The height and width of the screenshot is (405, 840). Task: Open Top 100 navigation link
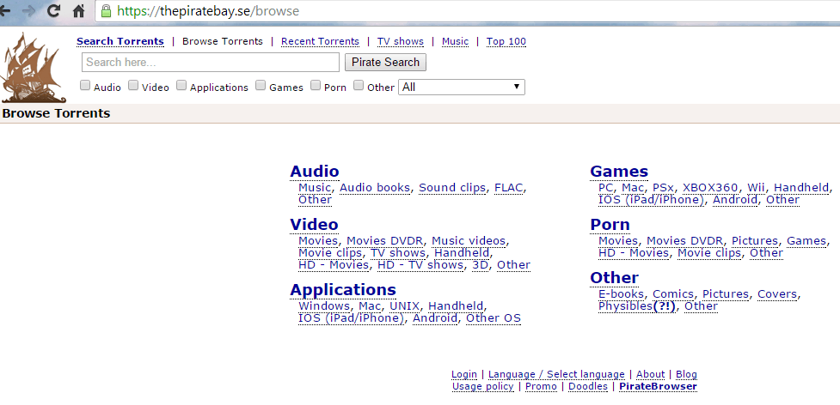[506, 42]
